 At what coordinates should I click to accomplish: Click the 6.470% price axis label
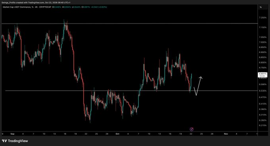(262, 97)
